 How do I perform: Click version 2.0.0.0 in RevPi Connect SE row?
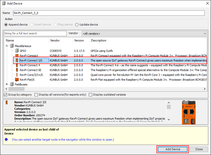point(78,70)
